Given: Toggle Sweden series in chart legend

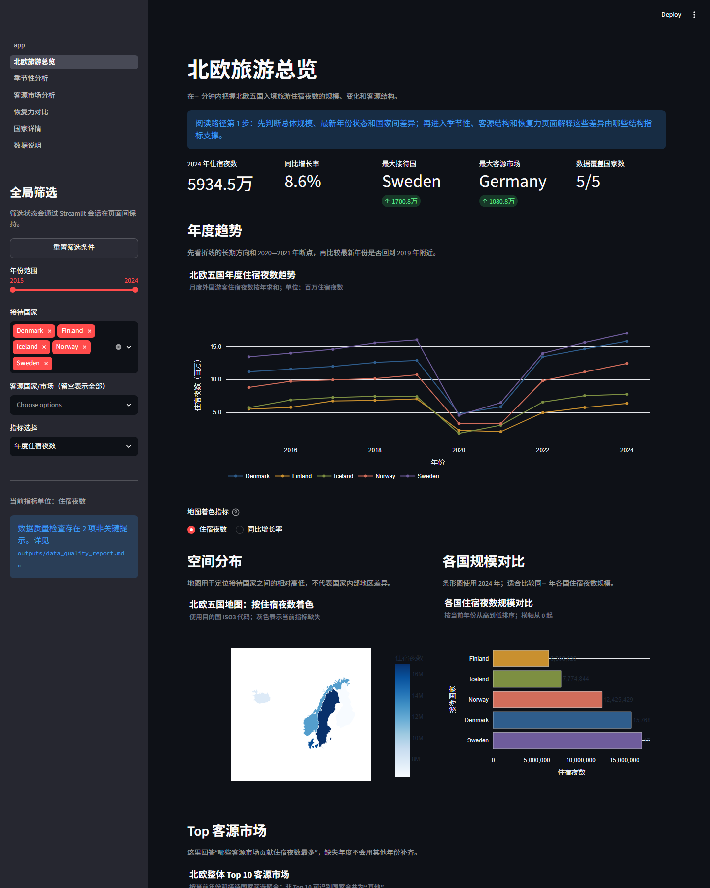Looking at the screenshot, I should [x=420, y=476].
